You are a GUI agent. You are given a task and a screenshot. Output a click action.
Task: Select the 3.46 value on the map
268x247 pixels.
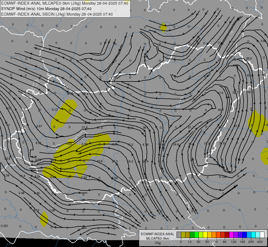[263, 41]
